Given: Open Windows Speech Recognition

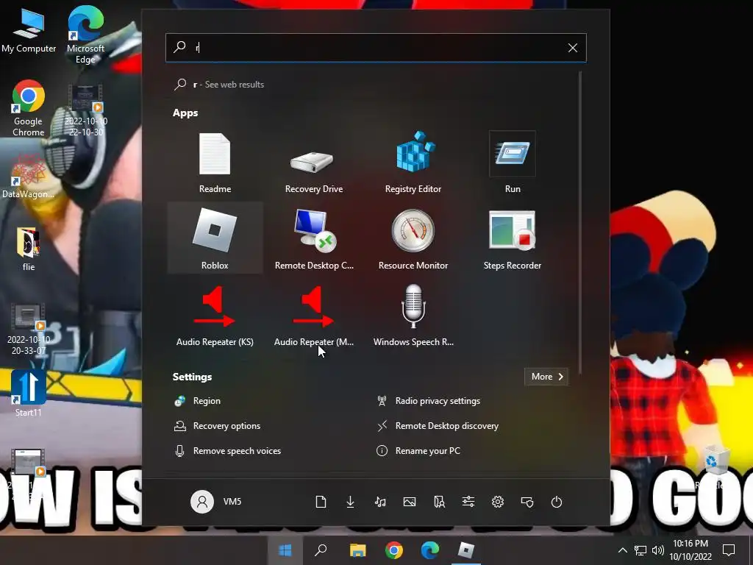Looking at the screenshot, I should pos(413,315).
